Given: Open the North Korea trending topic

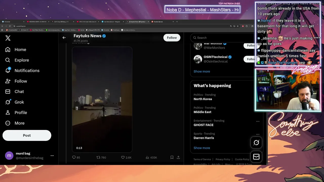Looking at the screenshot, I should pyautogui.click(x=203, y=99).
